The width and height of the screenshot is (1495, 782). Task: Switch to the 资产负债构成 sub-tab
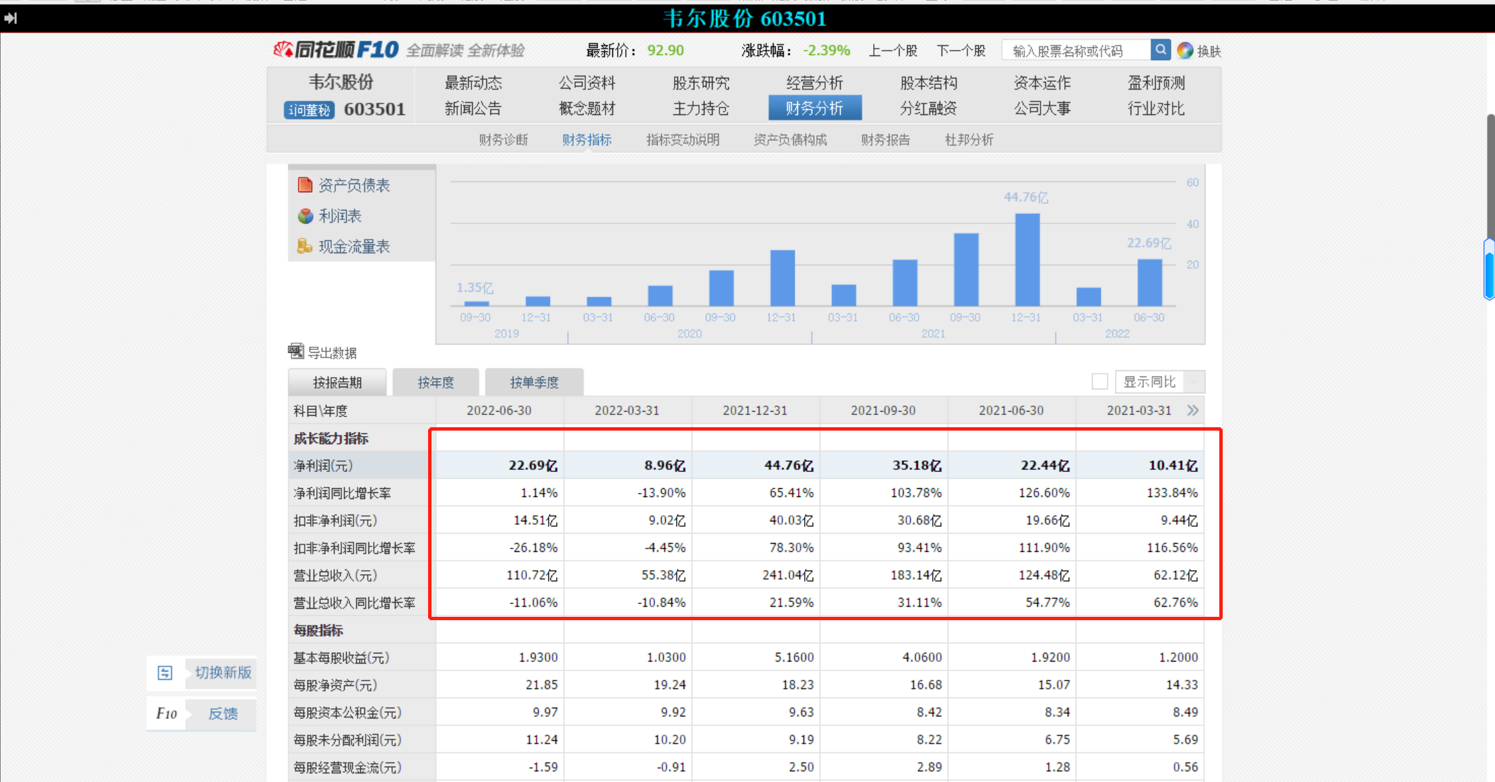pyautogui.click(x=791, y=139)
